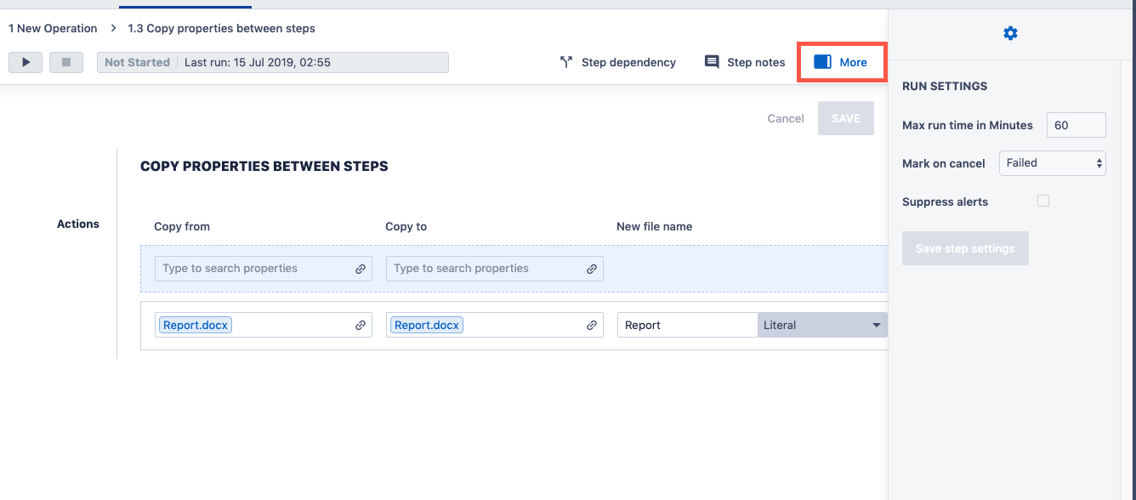
Task: Enable the Suppress alerts checkbox
Action: (1043, 202)
